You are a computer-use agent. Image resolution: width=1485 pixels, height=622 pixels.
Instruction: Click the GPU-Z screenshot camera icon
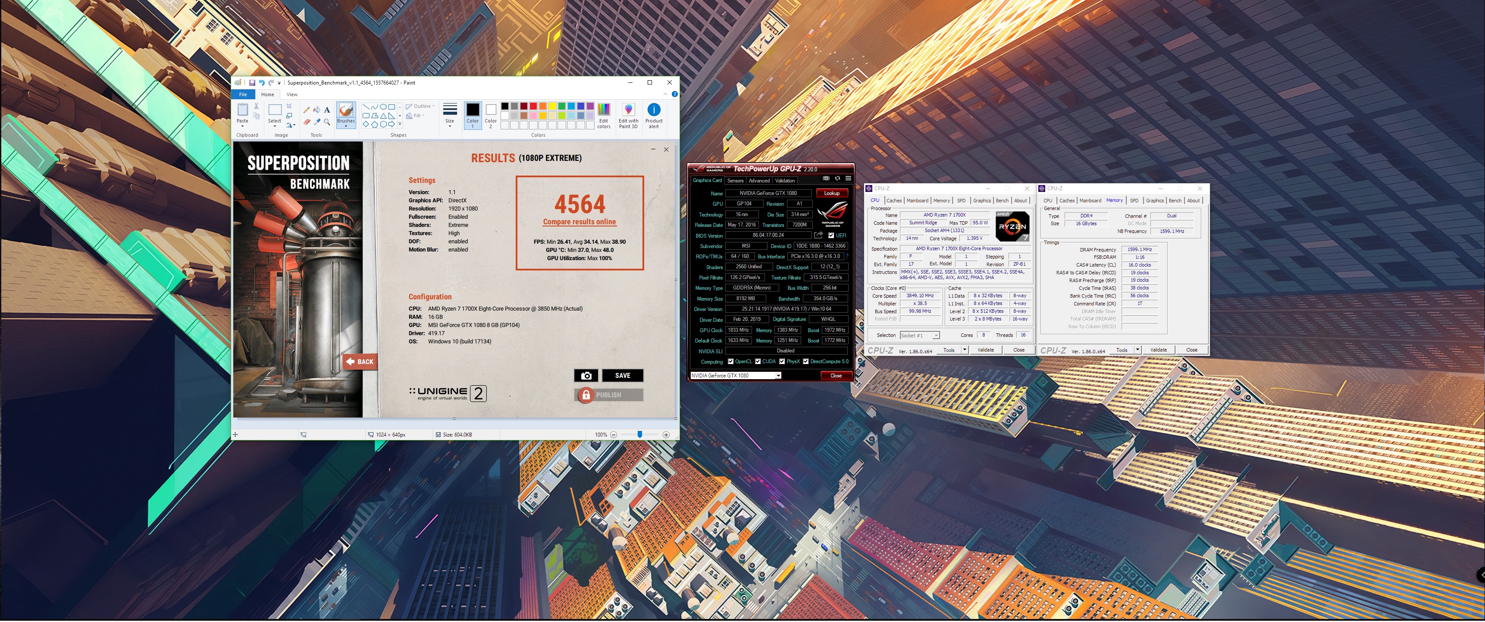coord(826,178)
